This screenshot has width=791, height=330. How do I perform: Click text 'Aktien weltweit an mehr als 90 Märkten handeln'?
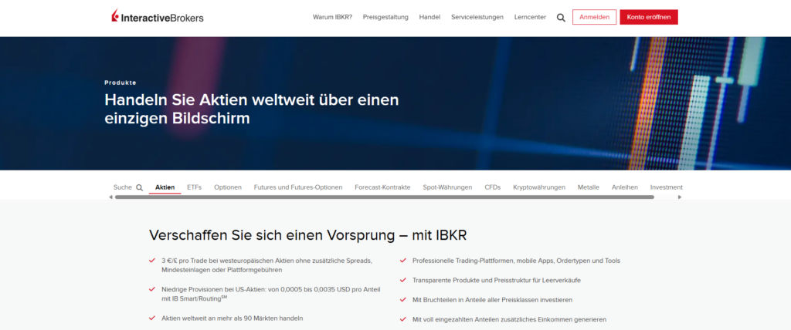[232, 318]
